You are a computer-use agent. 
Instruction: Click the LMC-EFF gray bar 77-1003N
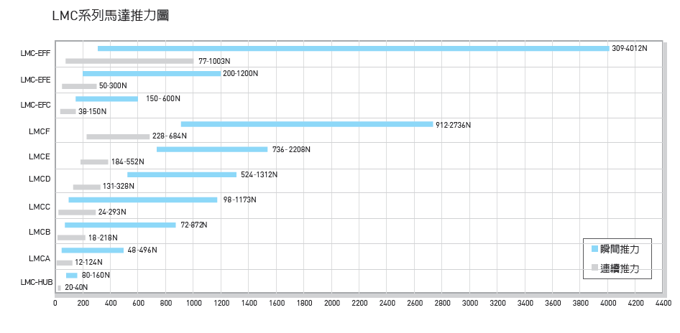(x=129, y=61)
